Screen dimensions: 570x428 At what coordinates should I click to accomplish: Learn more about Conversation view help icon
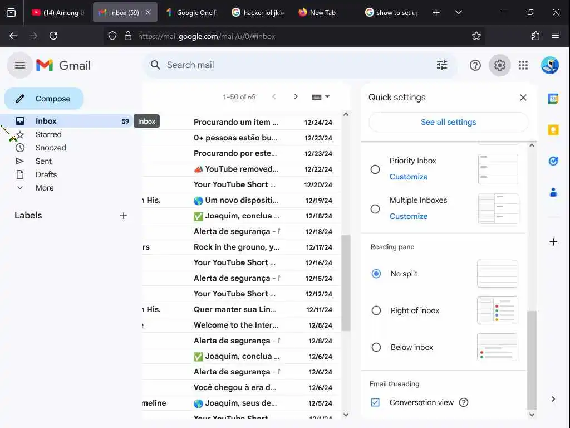click(x=464, y=402)
